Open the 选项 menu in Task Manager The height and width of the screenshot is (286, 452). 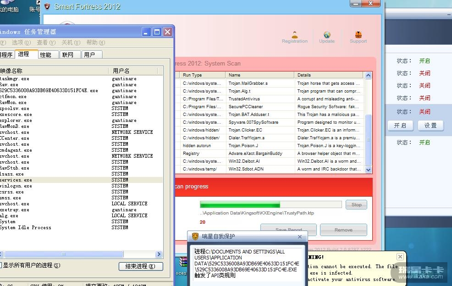click(x=22, y=43)
